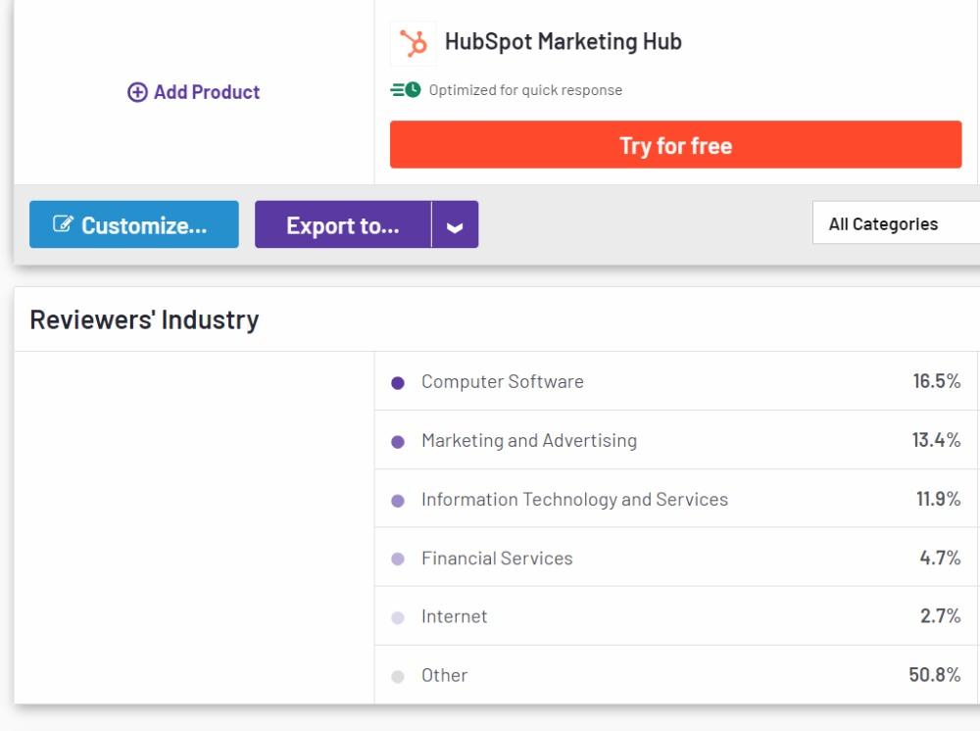Click the Internet color dot
Image resolution: width=980 pixels, height=731 pixels.
tap(398, 618)
